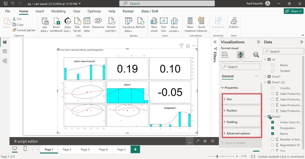The image size is (305, 159).
Task: Check the Registration ID field
Action: pyautogui.click(x=272, y=145)
